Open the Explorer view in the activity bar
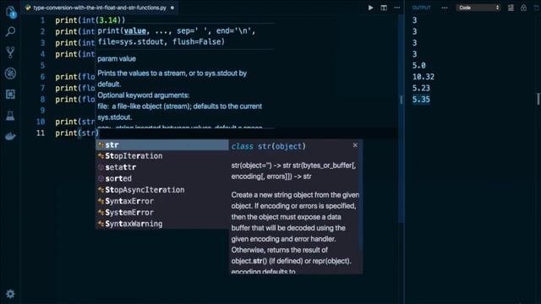This screenshot has height=304, width=541. tap(11, 12)
